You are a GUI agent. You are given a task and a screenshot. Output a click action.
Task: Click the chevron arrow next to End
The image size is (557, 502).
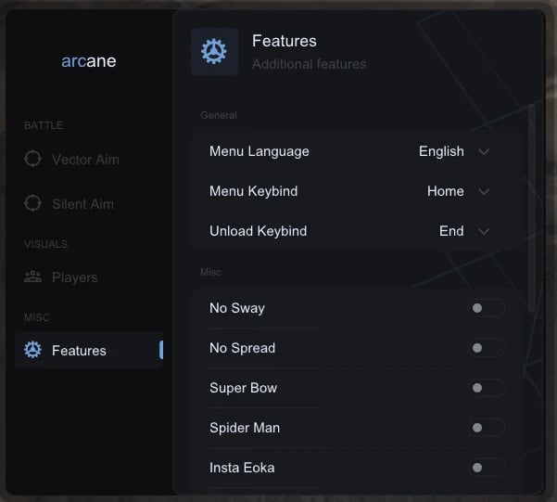point(484,231)
